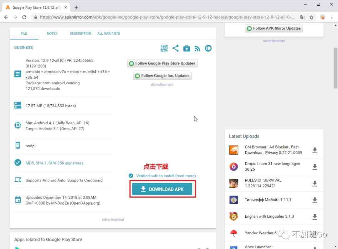Click the scrollbar up arrow
The height and width of the screenshot is (249, 338).
335,25
